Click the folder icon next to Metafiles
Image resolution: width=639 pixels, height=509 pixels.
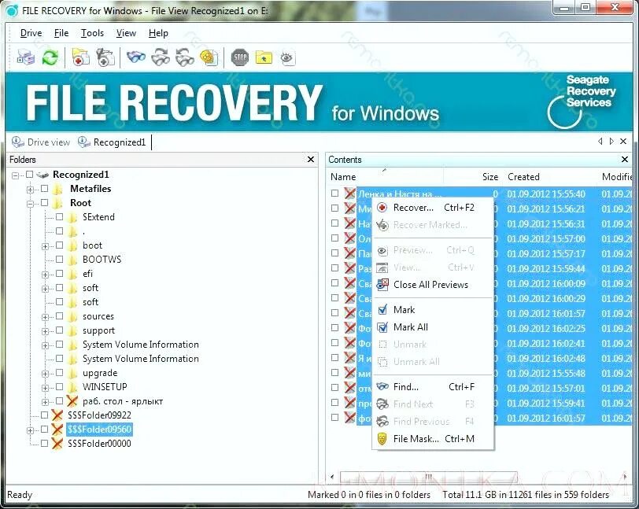pos(58,189)
